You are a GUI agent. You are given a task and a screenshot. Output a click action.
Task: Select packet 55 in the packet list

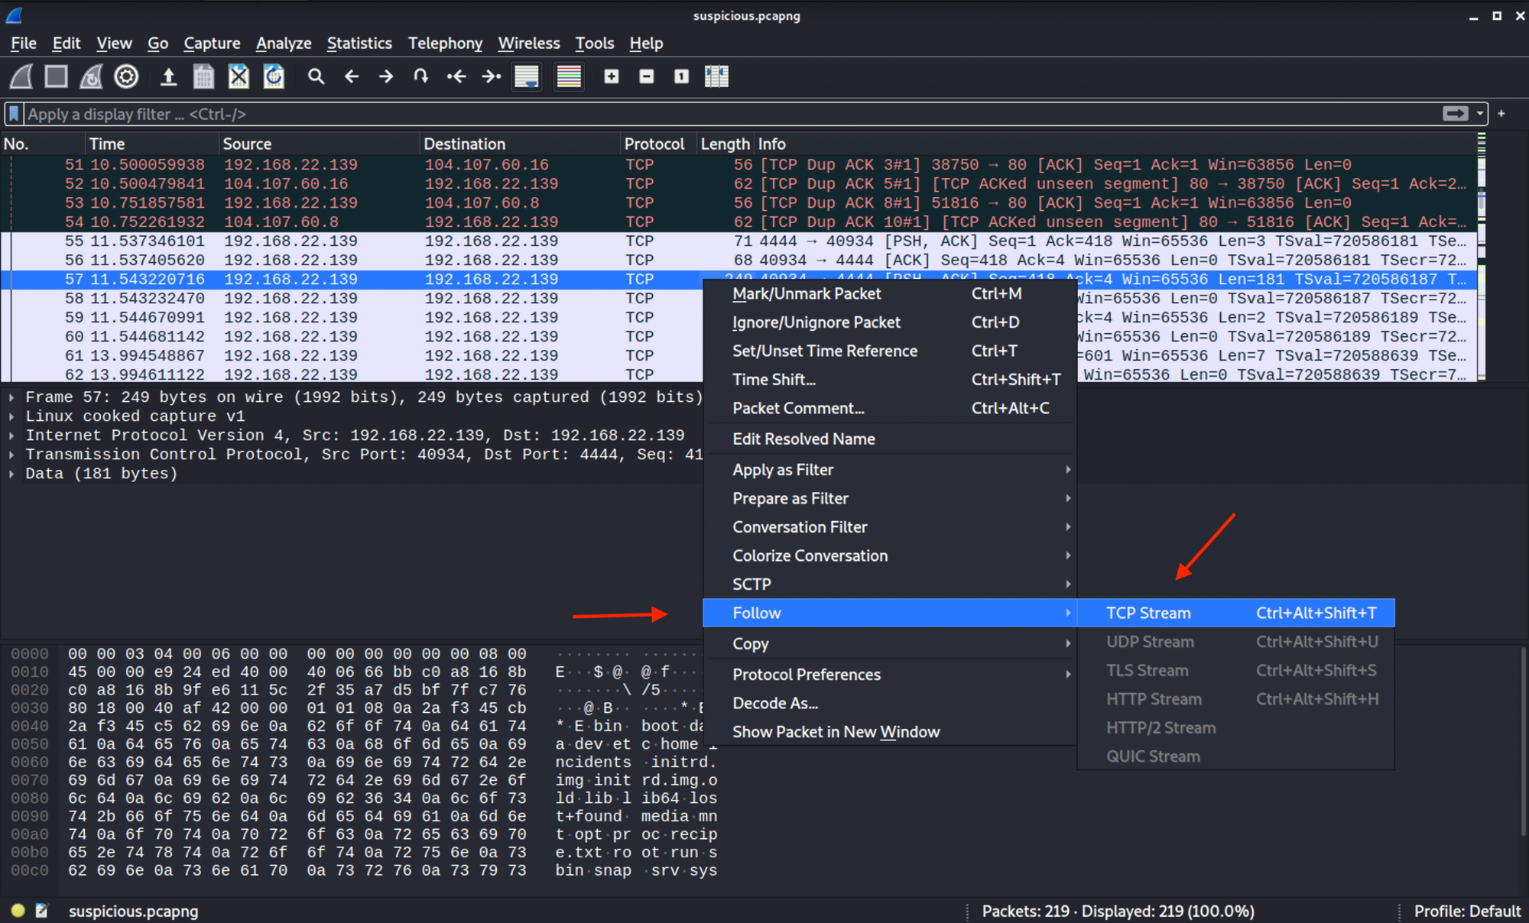click(739, 241)
